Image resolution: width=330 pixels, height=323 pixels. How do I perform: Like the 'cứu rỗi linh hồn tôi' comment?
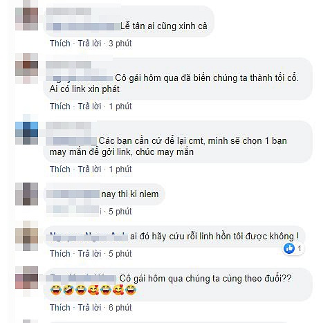point(60,254)
